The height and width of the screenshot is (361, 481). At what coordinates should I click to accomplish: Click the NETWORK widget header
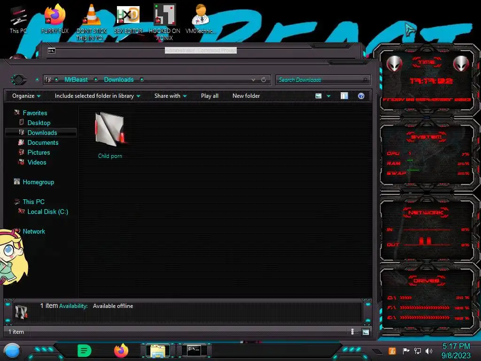point(426,212)
